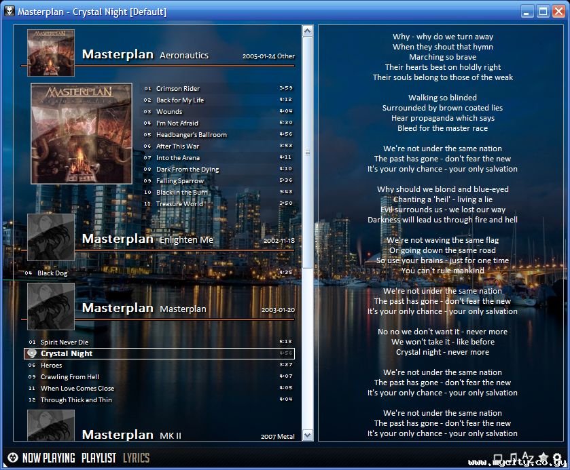Screen dimensions: 570x470
Task: Select the playing Crystal Night track
Action: (x=159, y=353)
